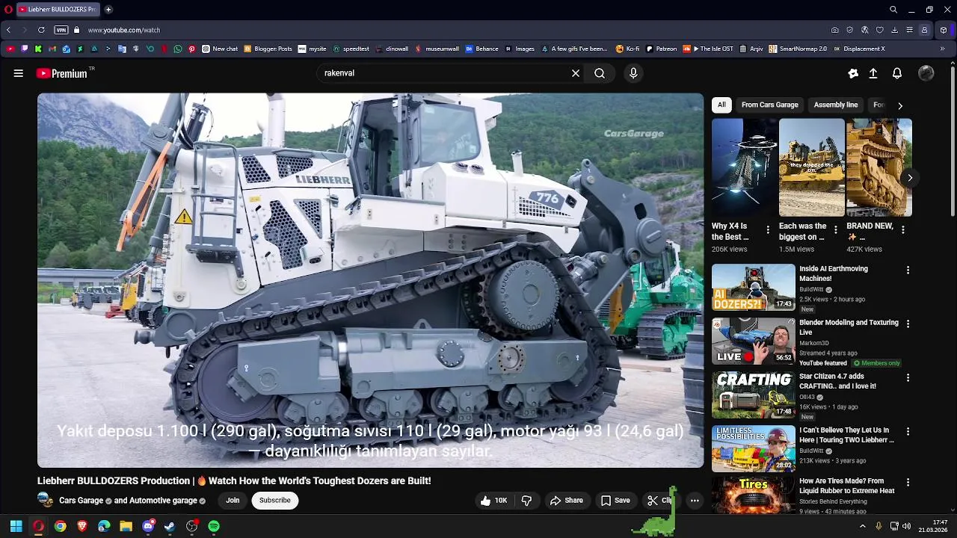Image resolution: width=957 pixels, height=538 pixels.
Task: Dislike the video
Action: pos(526,501)
